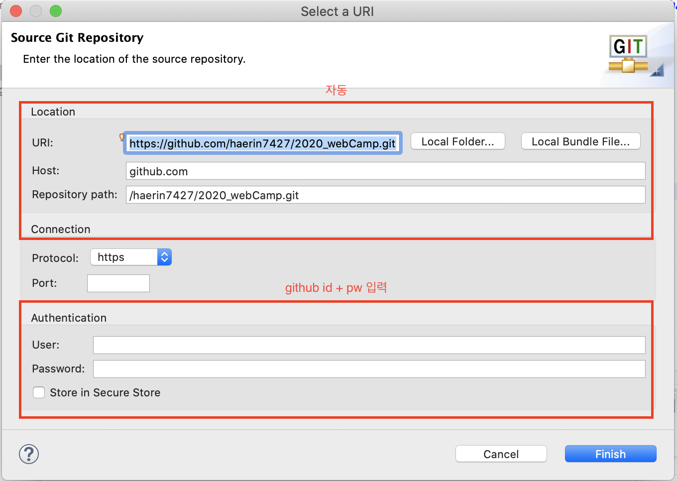Focus the User authentication field
This screenshot has height=481, width=677.
(x=369, y=345)
